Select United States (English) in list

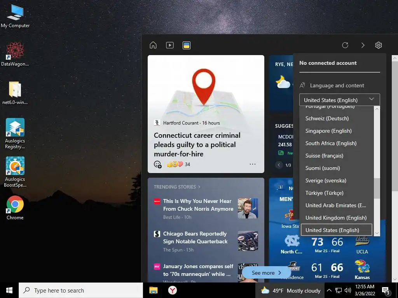pos(336,230)
